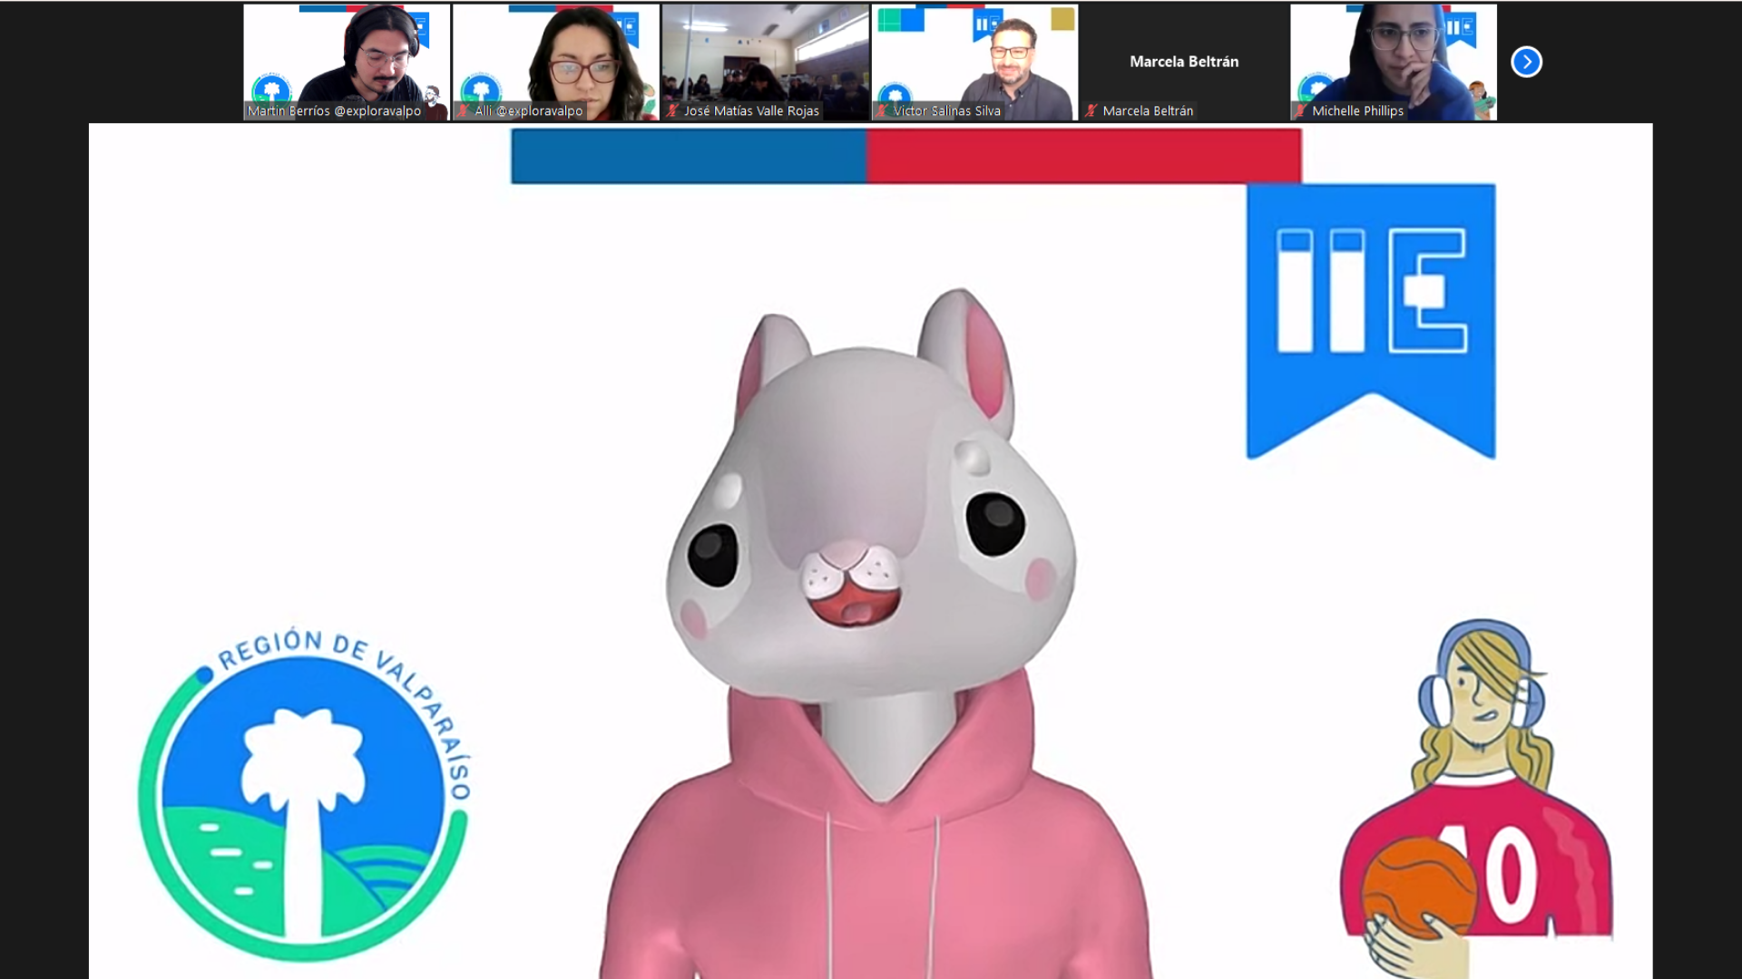Select José Matías Valle Rojas video thumbnail

pyautogui.click(x=766, y=62)
